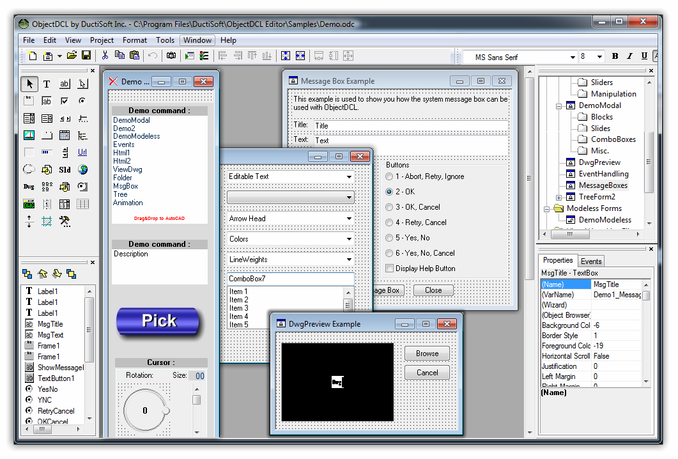This screenshot has width=678, height=459.
Task: Click the Save floppy disk icon
Action: click(86, 56)
